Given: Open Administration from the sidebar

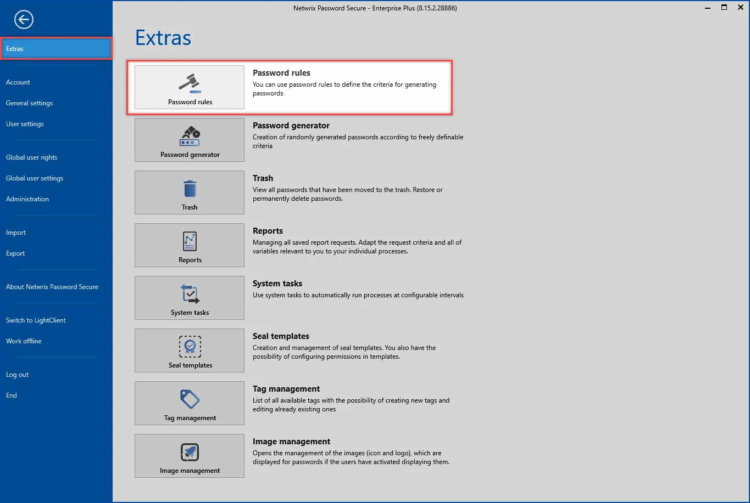Looking at the screenshot, I should (27, 199).
